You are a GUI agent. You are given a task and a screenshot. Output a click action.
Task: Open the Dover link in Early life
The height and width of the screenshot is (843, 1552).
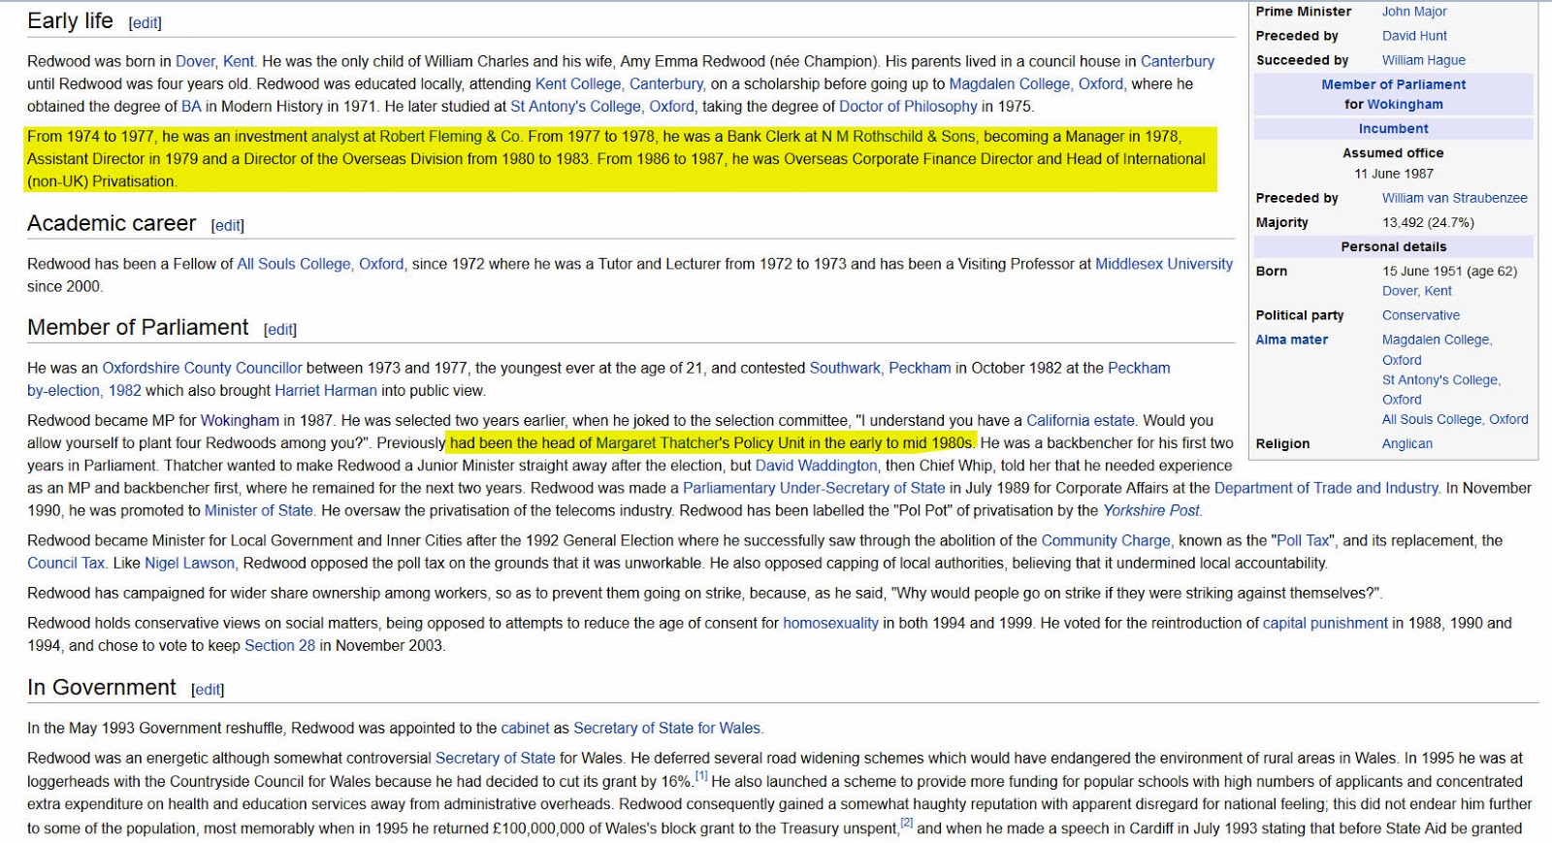pos(195,61)
